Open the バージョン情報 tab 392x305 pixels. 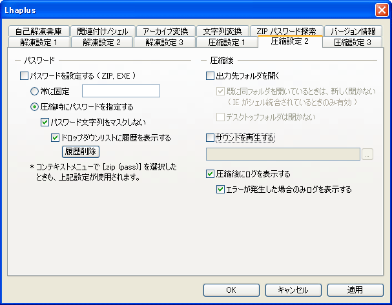353,31
